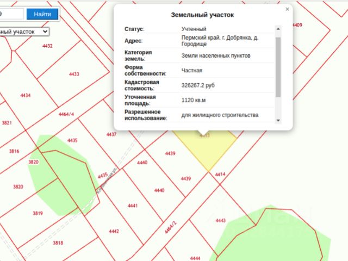Viewport: 348px width, 261px height.
Task: Select parcel labeled 4464/2
Action: [x=171, y=228]
